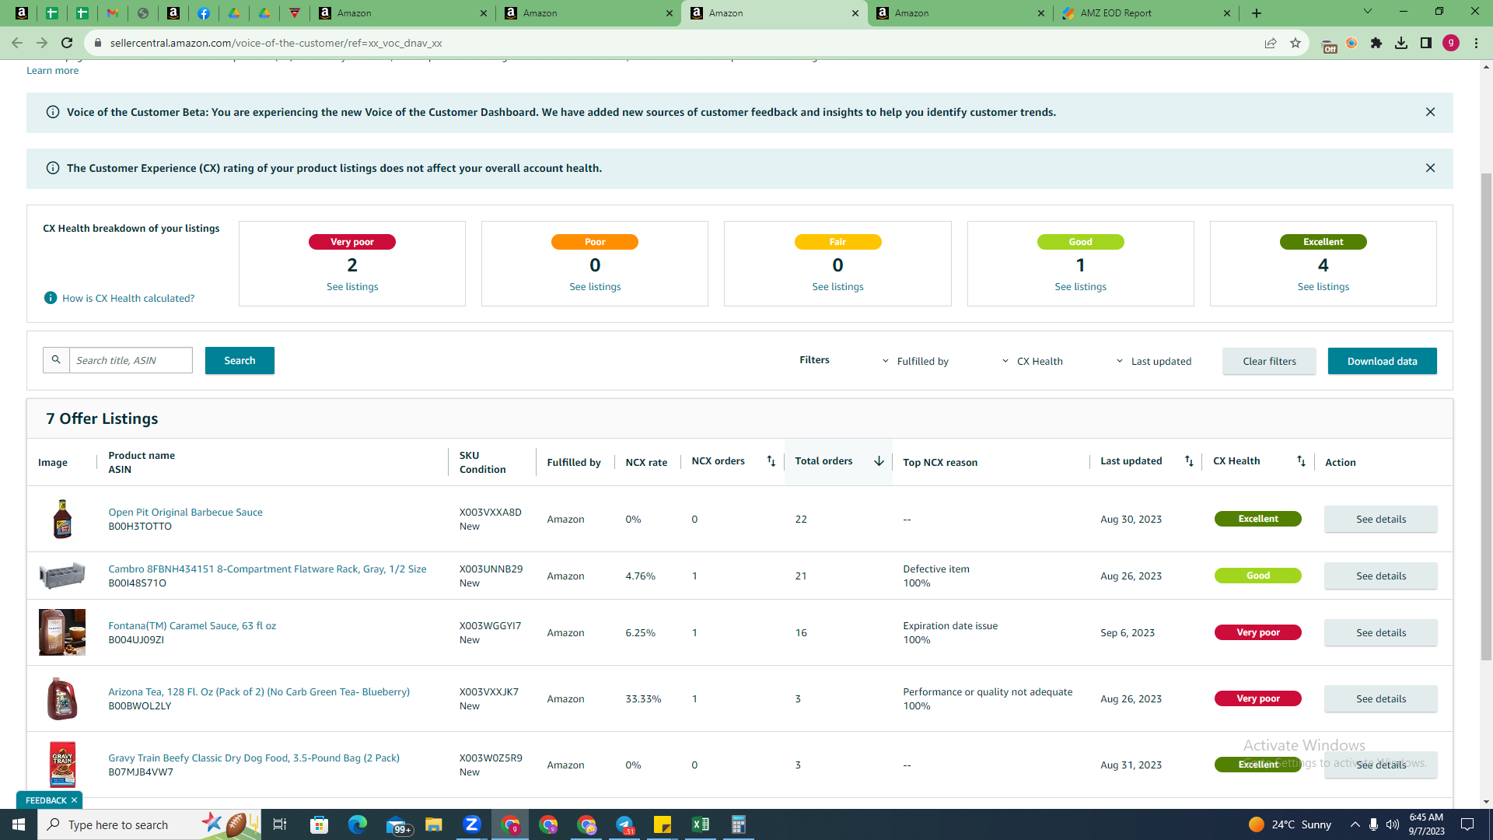Launch Microsoft Store from the taskbar
Viewport: 1493px width, 840px height.
click(319, 824)
